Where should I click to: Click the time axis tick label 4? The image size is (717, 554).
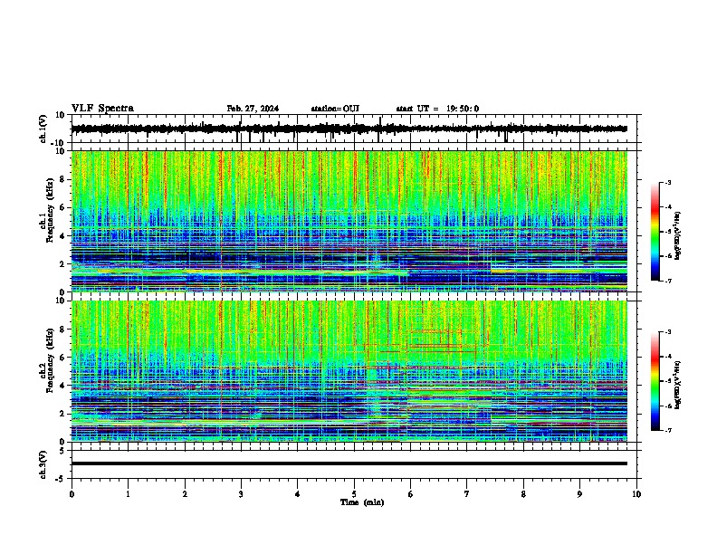pyautogui.click(x=298, y=494)
